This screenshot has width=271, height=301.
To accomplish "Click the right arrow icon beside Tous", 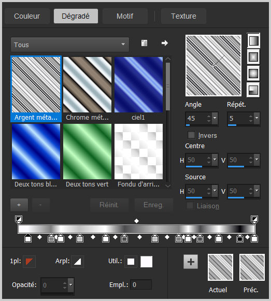I will pos(165,43).
